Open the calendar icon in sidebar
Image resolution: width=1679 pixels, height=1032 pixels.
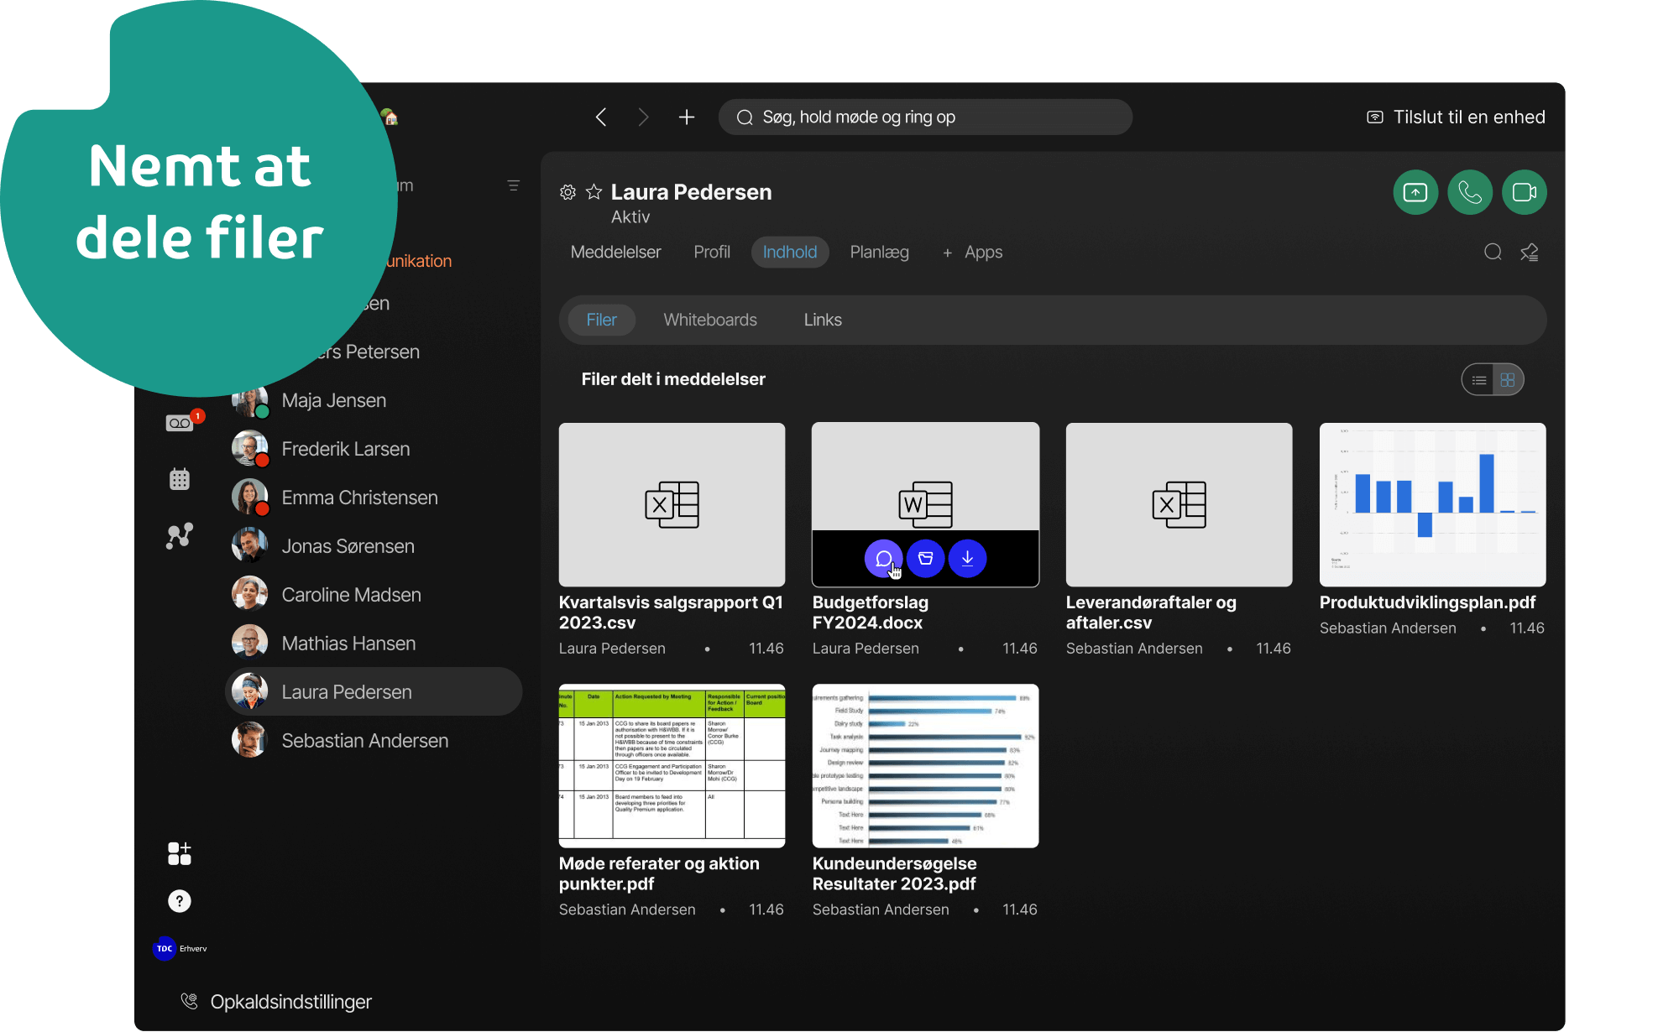(x=180, y=479)
